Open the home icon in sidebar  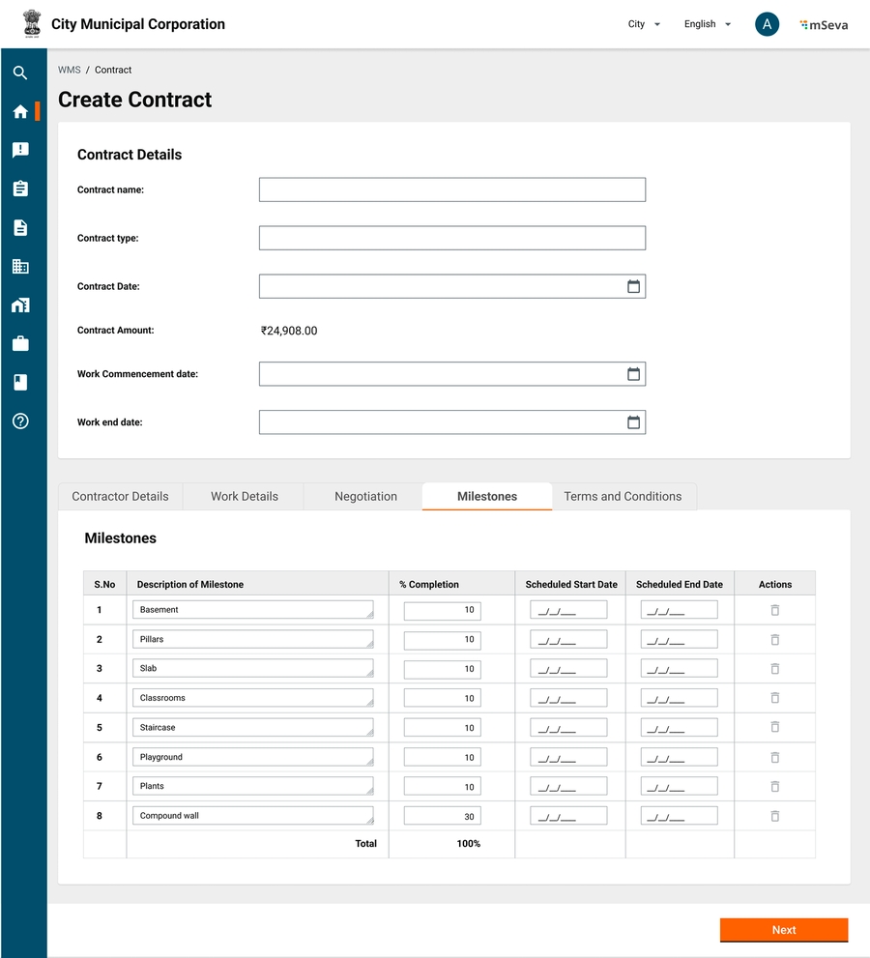(x=20, y=111)
